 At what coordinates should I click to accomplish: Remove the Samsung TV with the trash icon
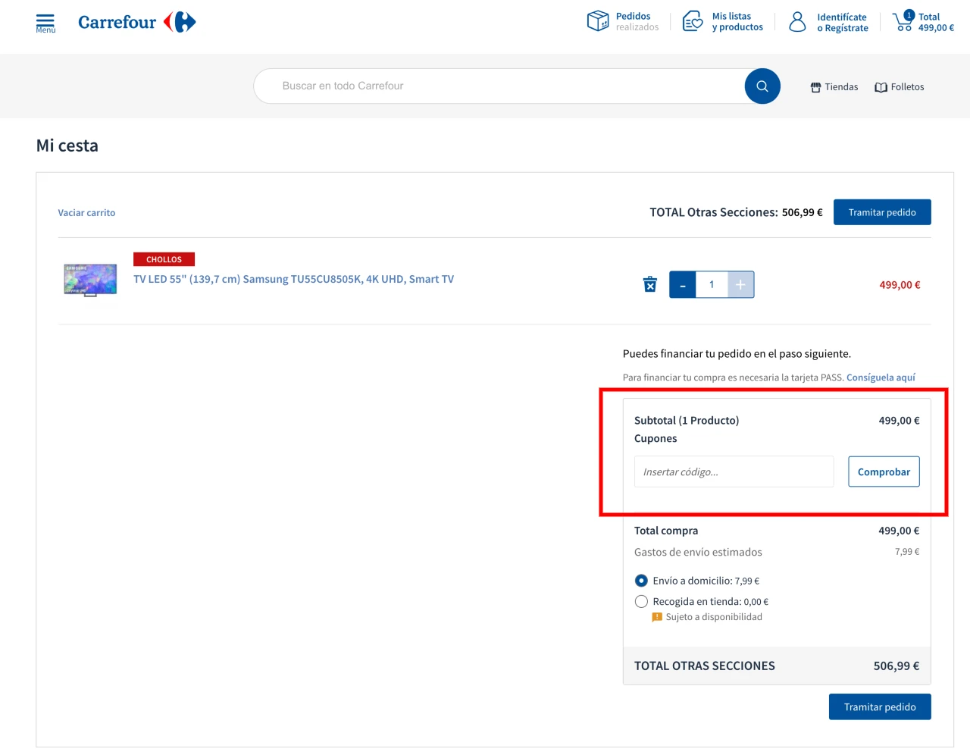(x=649, y=284)
